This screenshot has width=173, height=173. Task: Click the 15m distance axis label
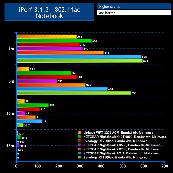click(10, 146)
